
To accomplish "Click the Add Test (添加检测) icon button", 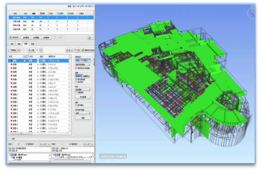I will click(14, 38).
